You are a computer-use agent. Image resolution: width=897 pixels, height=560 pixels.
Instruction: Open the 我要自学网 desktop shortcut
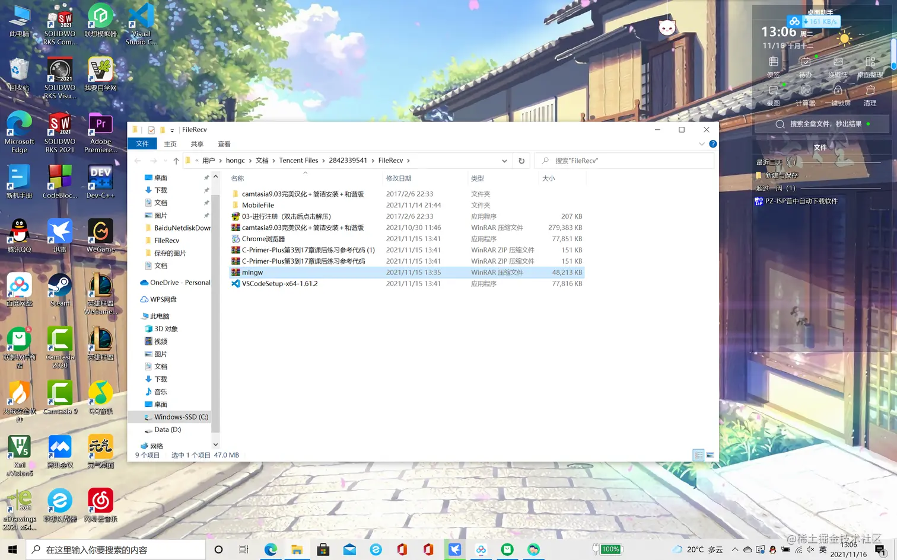point(100,75)
